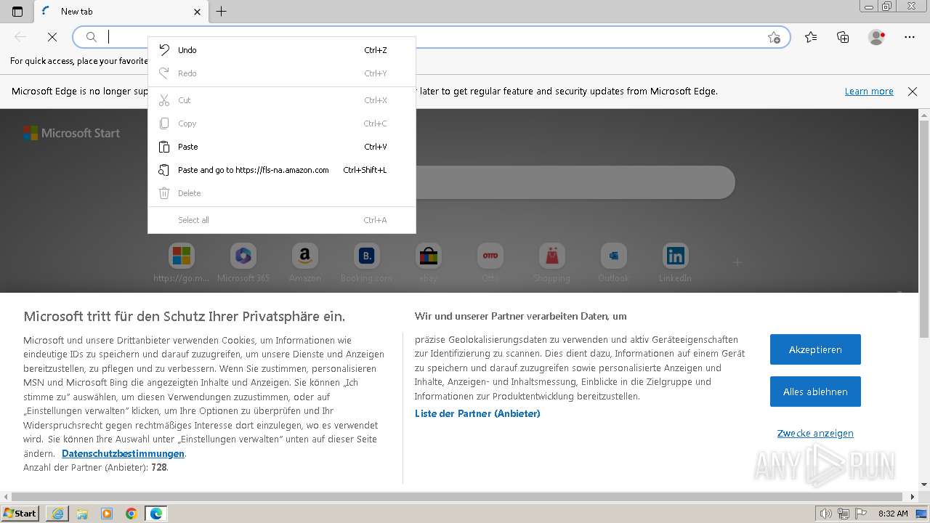
Task: Add this page to favorites star icon
Action: tap(774, 37)
